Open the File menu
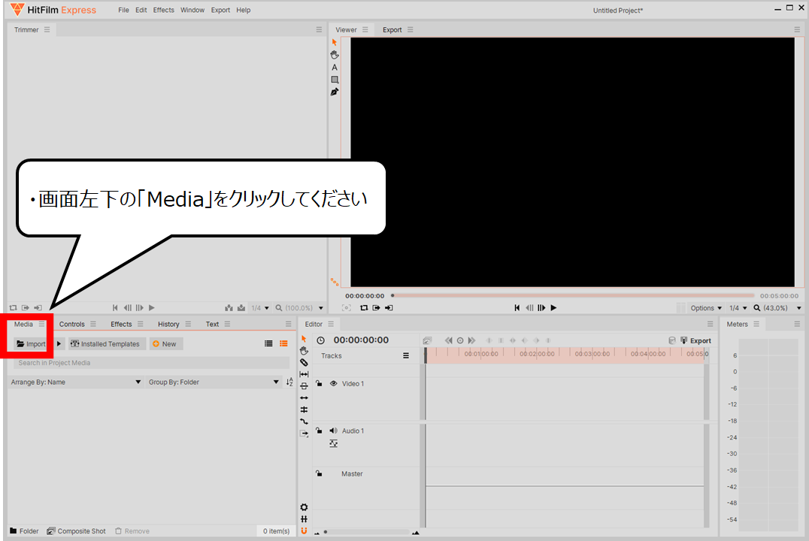Image resolution: width=809 pixels, height=541 pixels. pos(123,10)
